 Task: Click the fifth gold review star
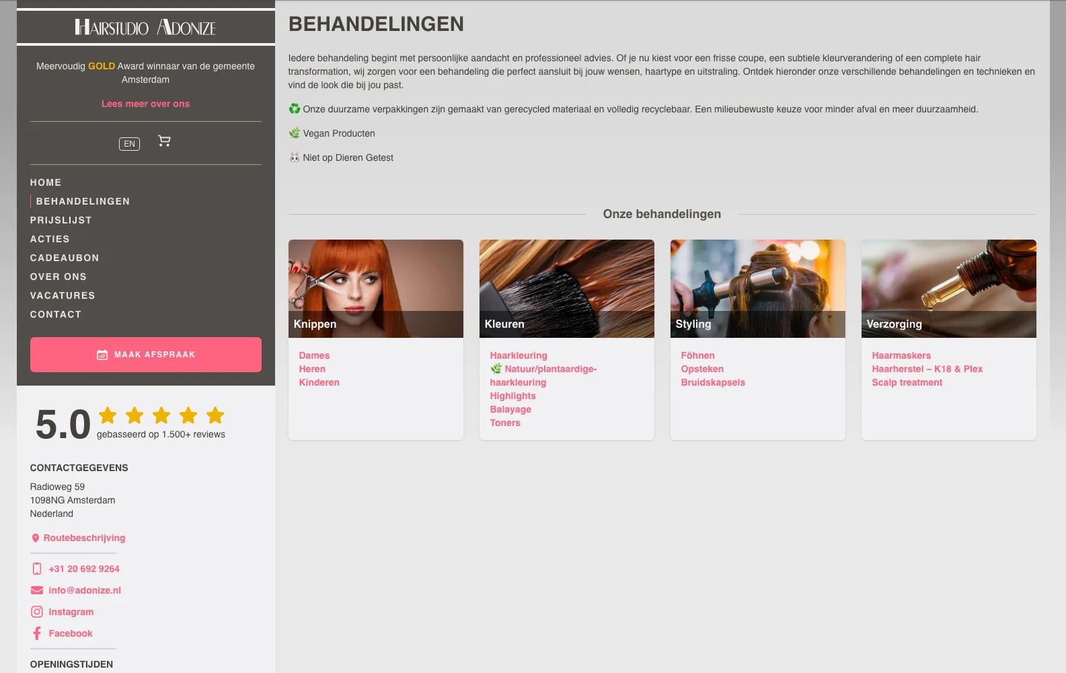tap(215, 415)
